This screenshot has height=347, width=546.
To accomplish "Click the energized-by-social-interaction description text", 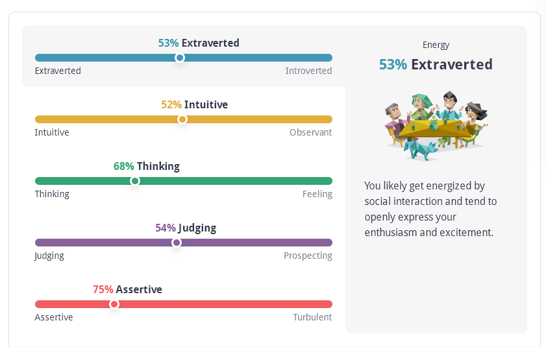I will (430, 209).
